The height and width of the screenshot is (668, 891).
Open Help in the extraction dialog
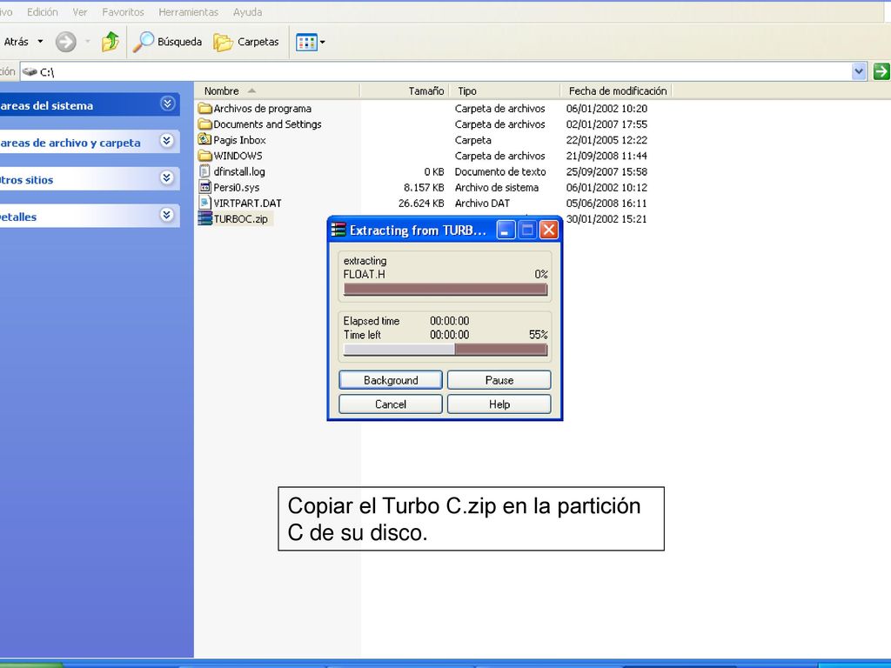[499, 404]
